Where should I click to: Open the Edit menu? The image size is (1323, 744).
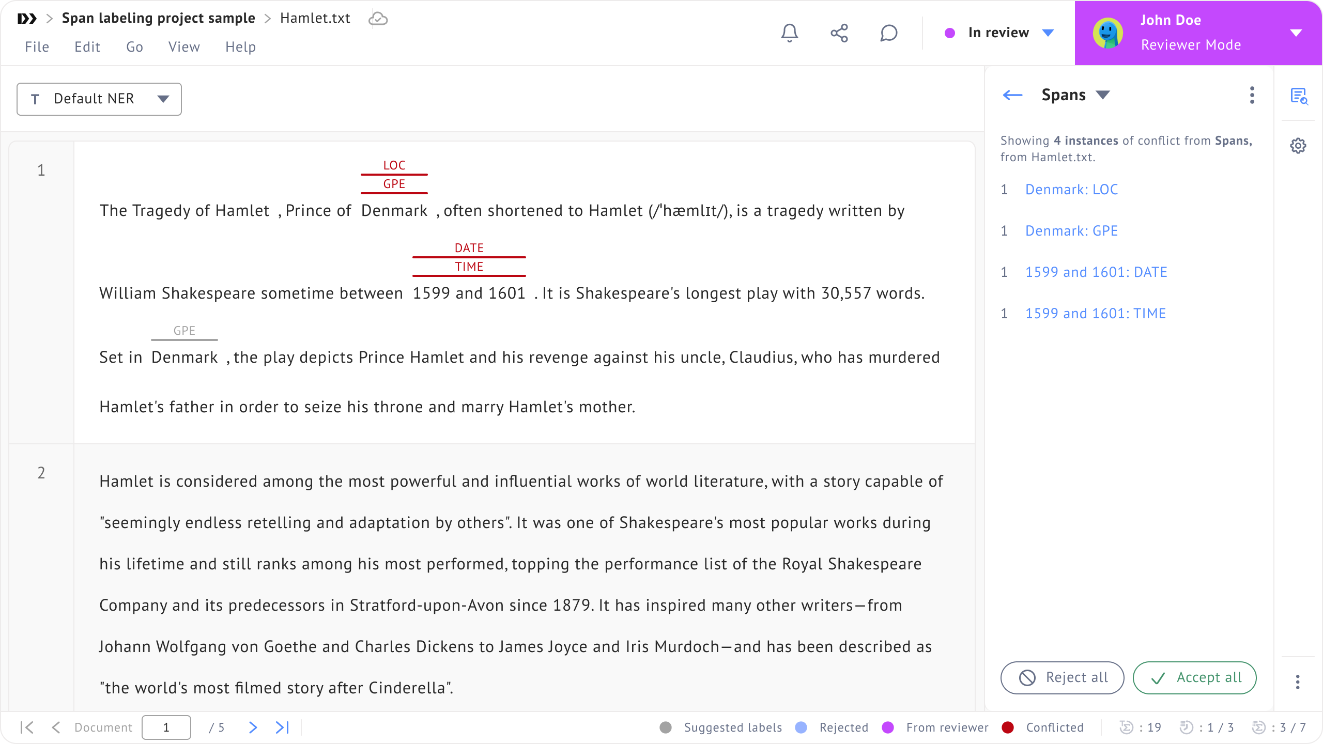coord(87,47)
